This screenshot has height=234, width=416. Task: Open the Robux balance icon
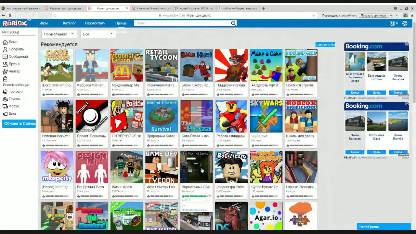tap(392, 23)
